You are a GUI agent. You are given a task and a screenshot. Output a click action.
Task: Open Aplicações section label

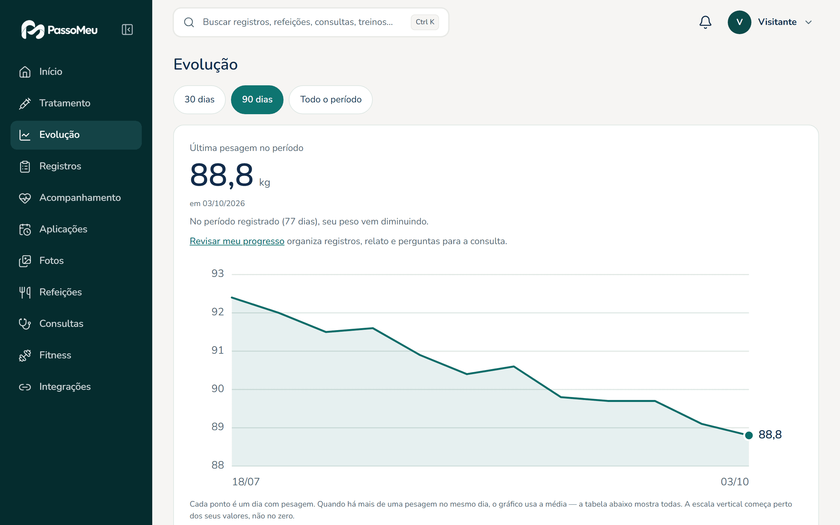pos(64,229)
